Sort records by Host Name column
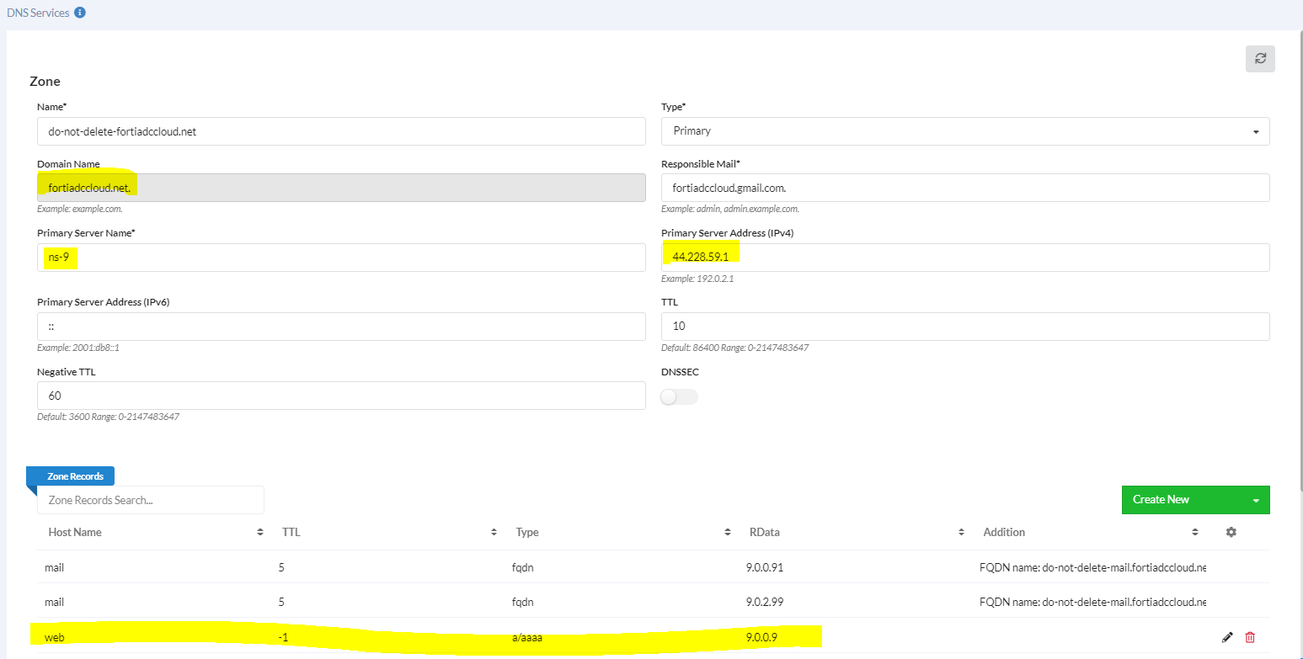 259,532
